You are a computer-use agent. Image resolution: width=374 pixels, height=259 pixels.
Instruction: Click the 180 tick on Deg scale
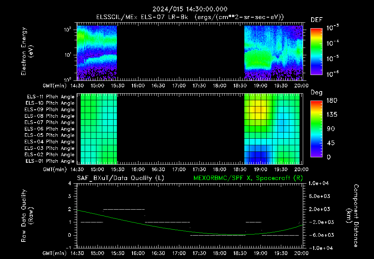[332, 100]
